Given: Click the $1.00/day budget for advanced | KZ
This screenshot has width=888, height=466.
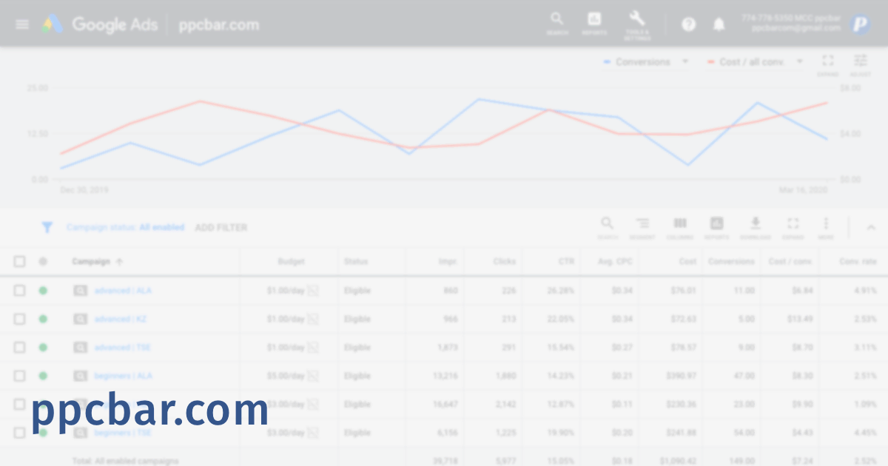Looking at the screenshot, I should pyautogui.click(x=286, y=319).
